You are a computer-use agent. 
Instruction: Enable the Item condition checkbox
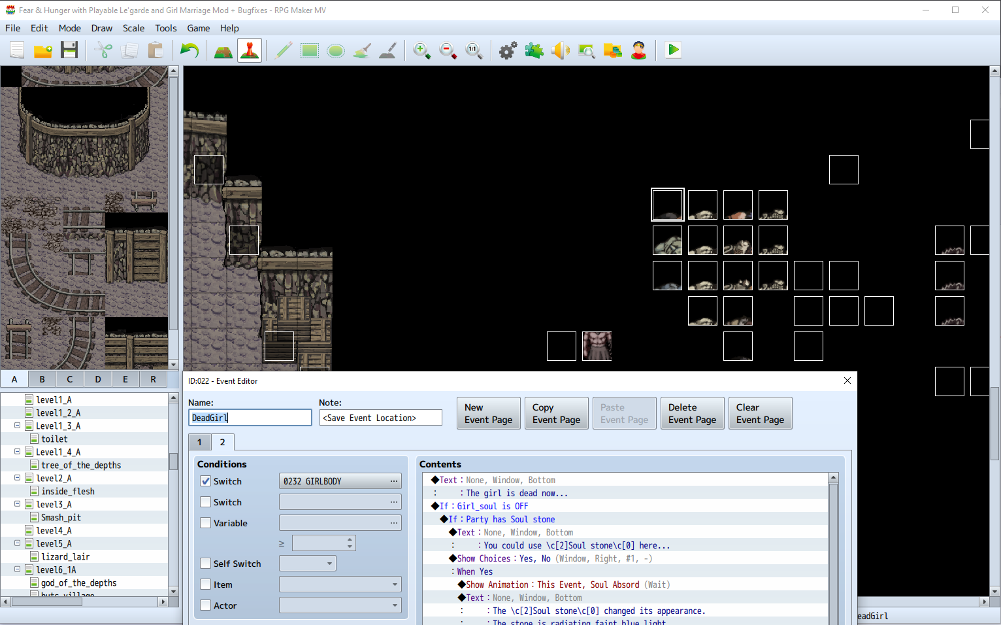click(x=206, y=584)
